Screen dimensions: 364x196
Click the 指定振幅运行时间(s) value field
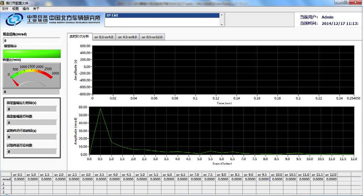tap(31, 109)
